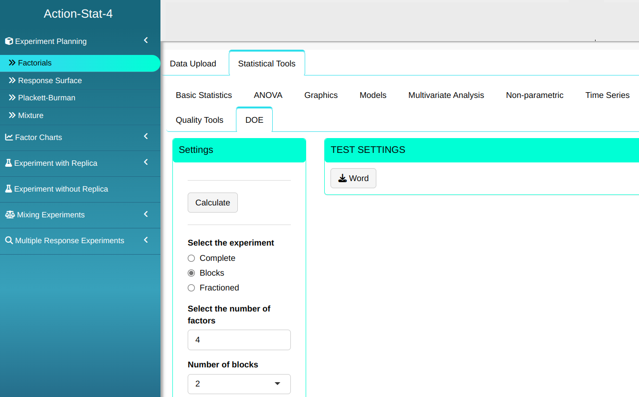Screen dimensions: 639x397
Task: Switch to the Data Upload tab
Action: pyautogui.click(x=193, y=64)
